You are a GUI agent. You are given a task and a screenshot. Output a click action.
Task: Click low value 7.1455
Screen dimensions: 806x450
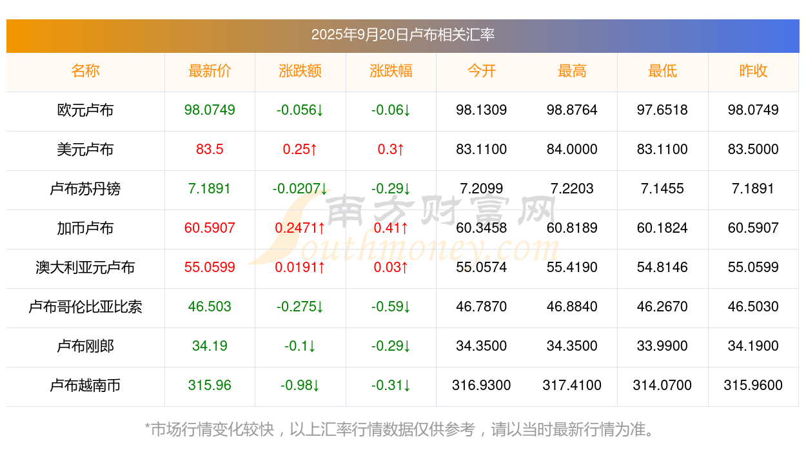point(663,189)
